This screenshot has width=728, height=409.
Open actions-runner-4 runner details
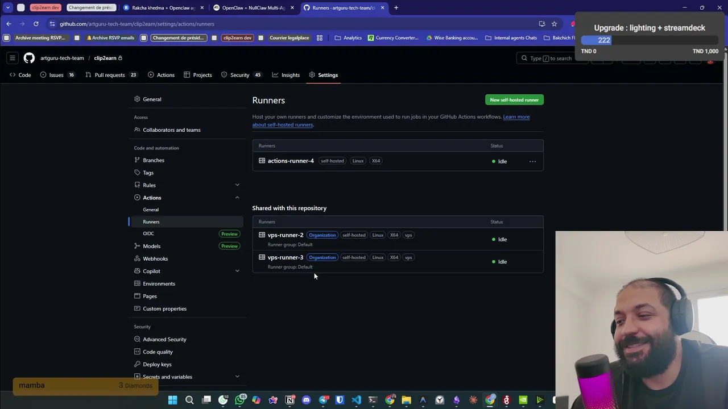point(291,161)
